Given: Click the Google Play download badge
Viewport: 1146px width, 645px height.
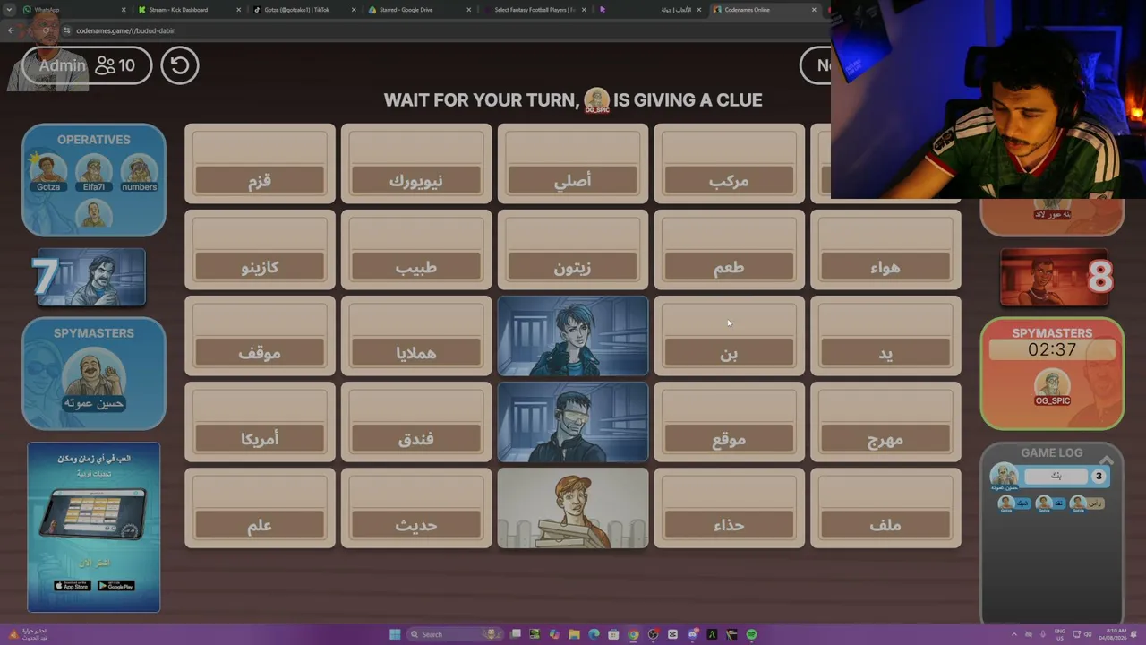Looking at the screenshot, I should (116, 586).
